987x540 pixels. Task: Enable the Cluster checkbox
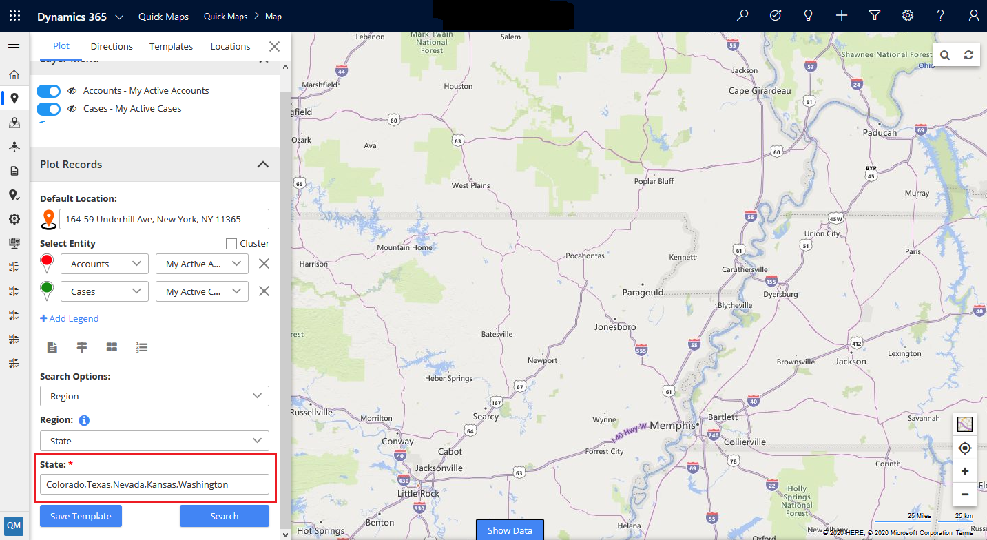point(231,244)
